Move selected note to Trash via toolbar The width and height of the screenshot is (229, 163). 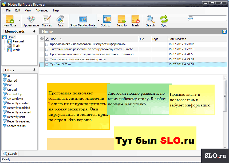[135, 21]
